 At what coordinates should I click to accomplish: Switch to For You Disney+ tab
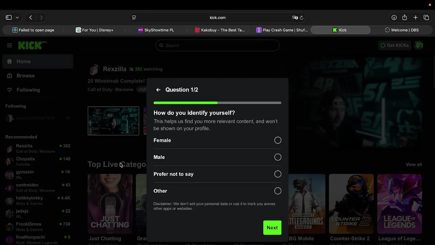(94, 30)
